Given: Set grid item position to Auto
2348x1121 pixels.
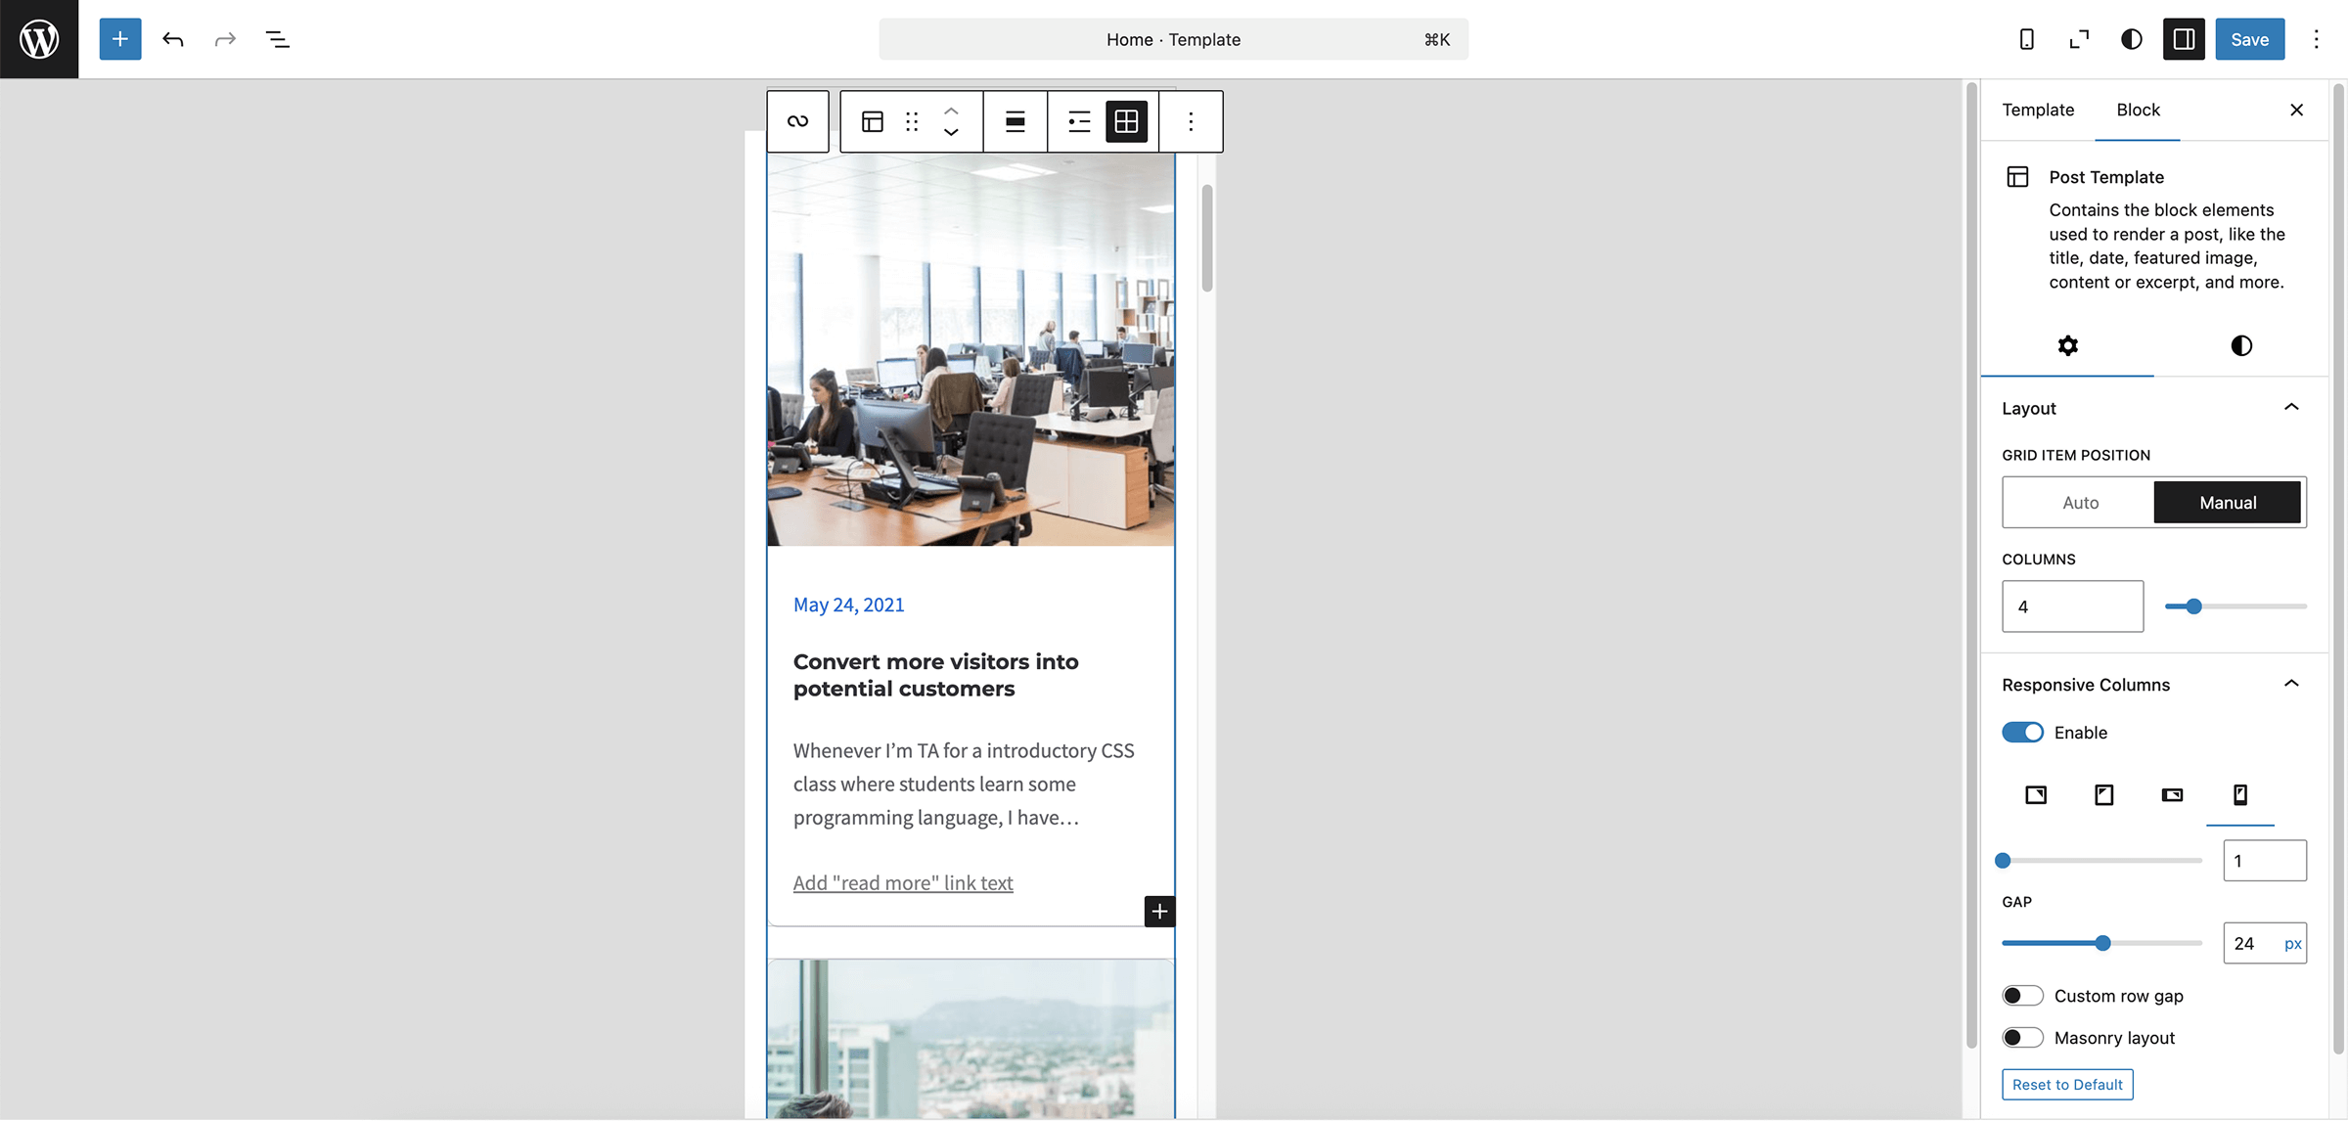Looking at the screenshot, I should [2080, 502].
